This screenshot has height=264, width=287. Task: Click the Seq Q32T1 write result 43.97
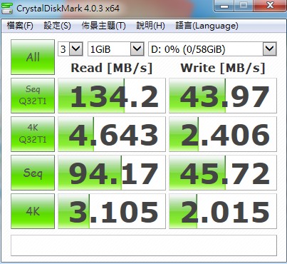click(223, 96)
